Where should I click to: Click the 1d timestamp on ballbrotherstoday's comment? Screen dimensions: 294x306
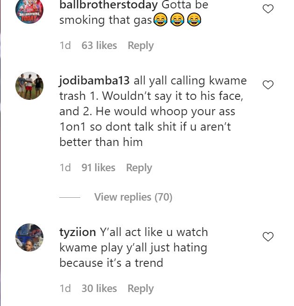click(x=65, y=46)
